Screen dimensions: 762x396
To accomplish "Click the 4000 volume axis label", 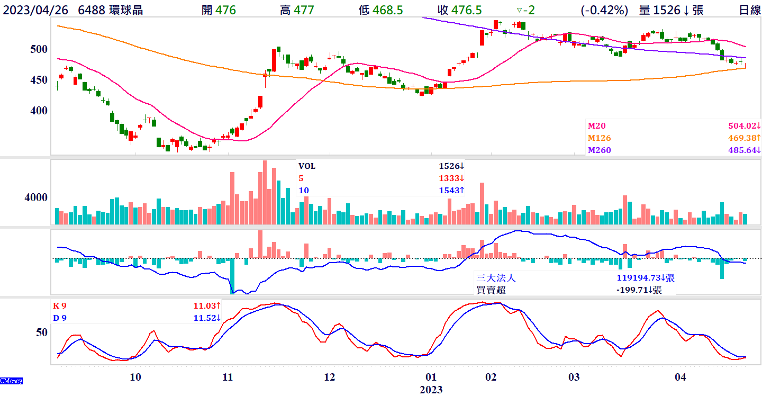I will point(35,197).
